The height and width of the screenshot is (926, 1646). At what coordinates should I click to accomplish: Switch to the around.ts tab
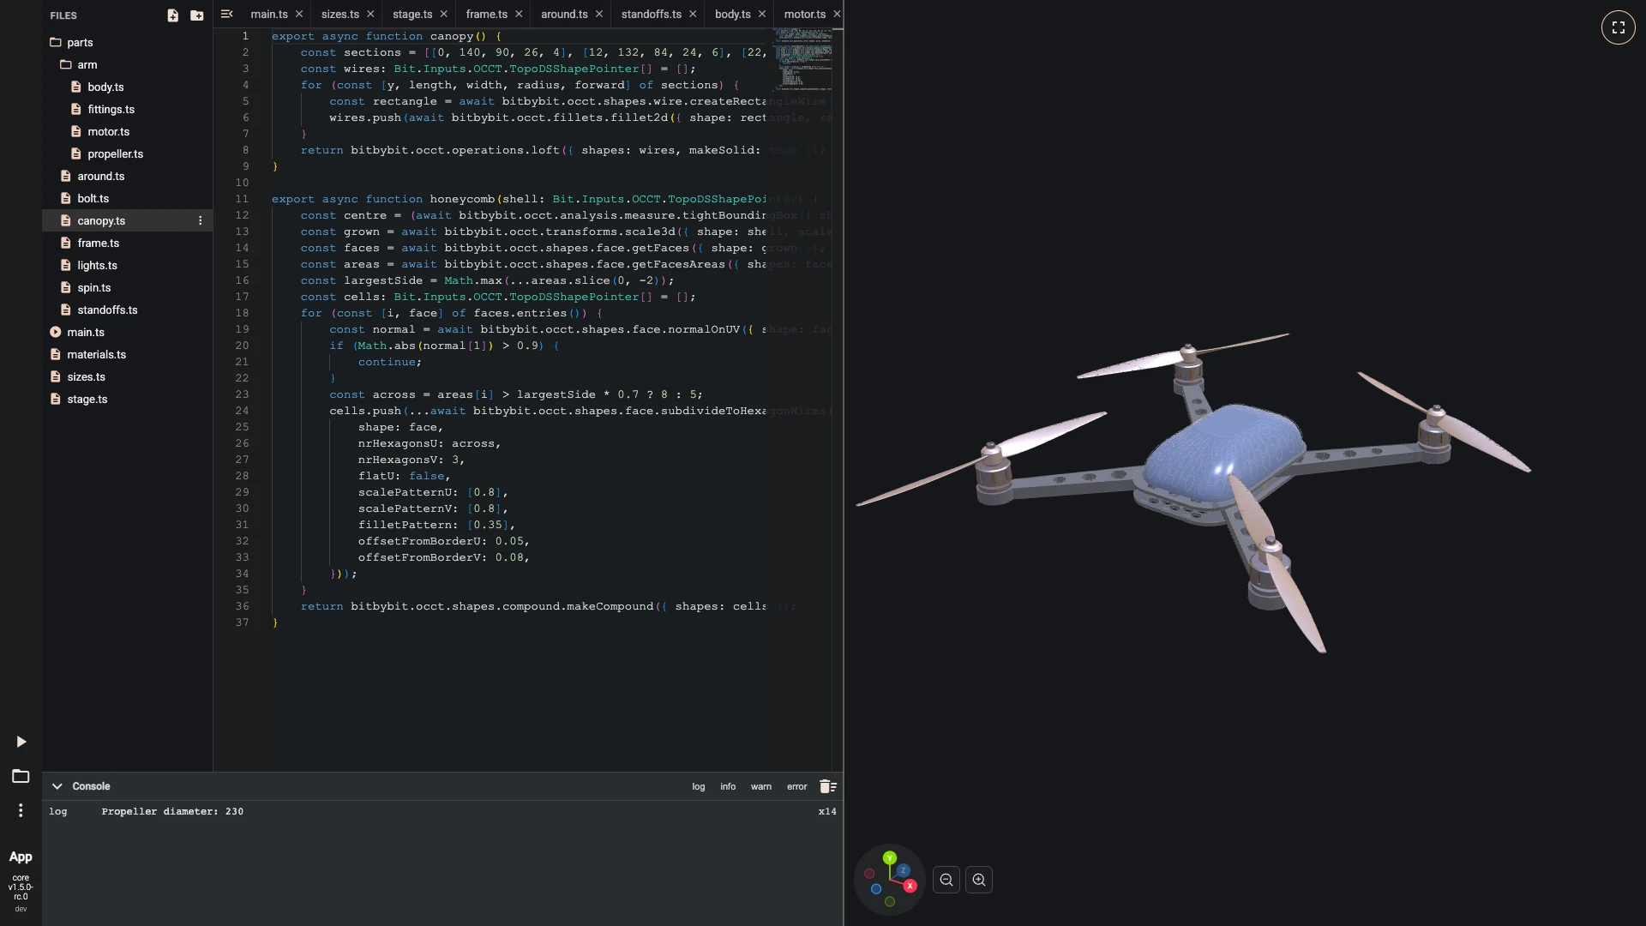click(564, 14)
